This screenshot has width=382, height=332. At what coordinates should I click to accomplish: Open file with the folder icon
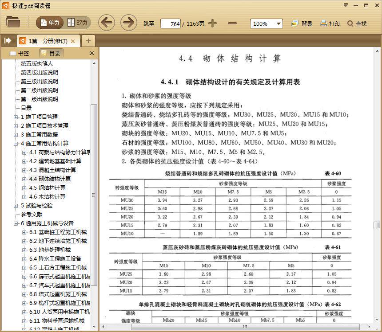[x=13, y=22]
